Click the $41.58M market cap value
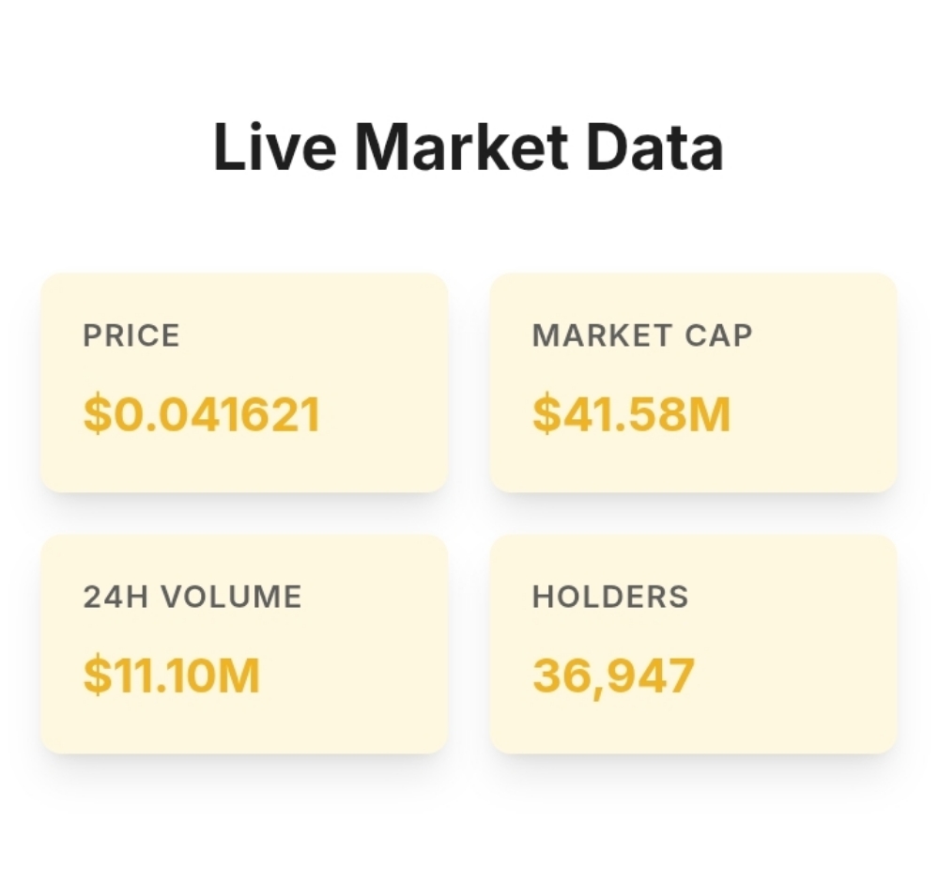Image resolution: width=939 pixels, height=870 pixels. pos(631,414)
